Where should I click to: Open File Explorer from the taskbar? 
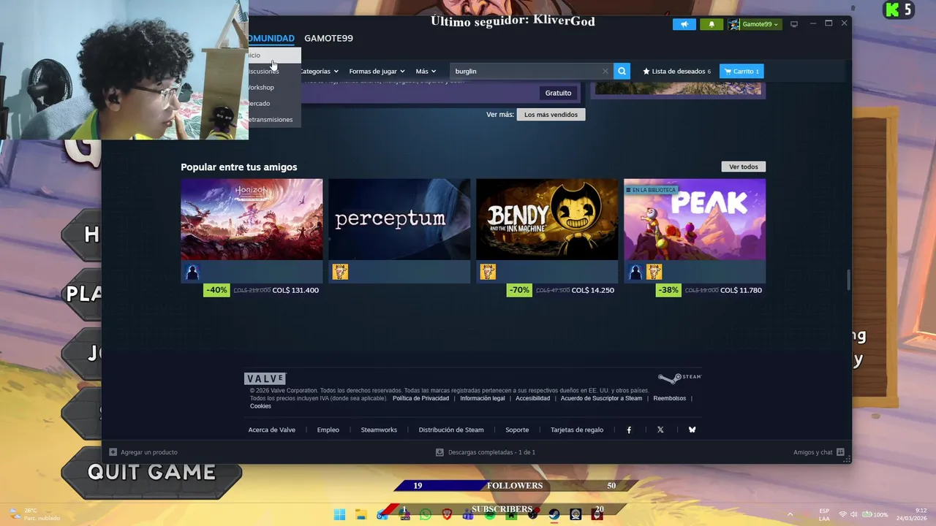pyautogui.click(x=361, y=514)
